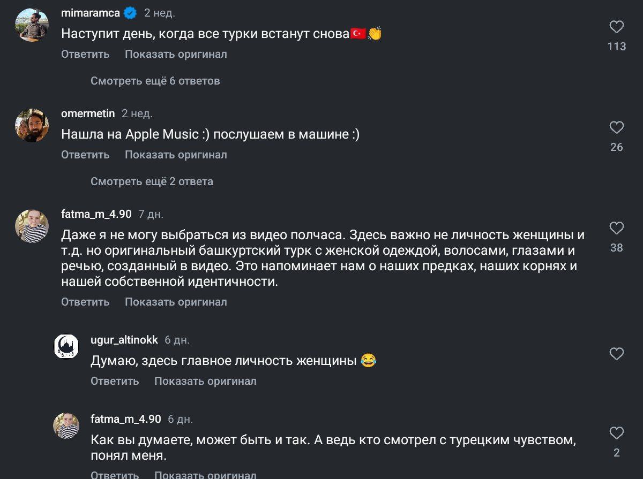This screenshot has height=479, width=643.
Task: Show original of mimaramca's comment
Action: [x=176, y=54]
